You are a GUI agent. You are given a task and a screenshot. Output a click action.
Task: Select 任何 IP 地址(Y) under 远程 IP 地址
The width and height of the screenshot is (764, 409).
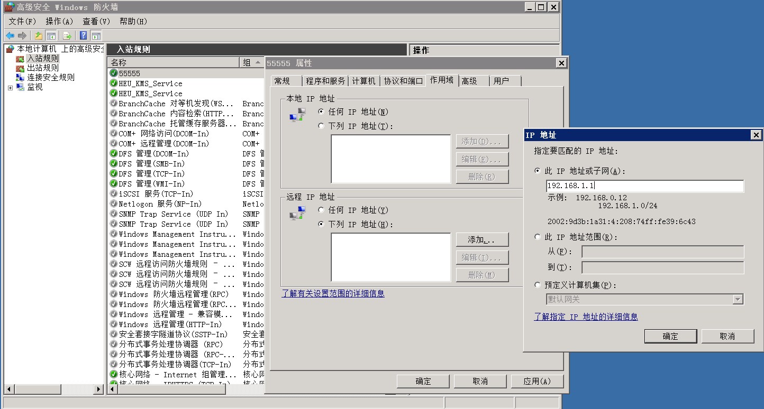point(321,210)
